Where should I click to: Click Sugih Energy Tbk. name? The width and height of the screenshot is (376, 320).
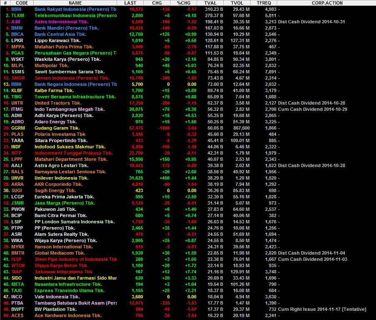click(55, 190)
